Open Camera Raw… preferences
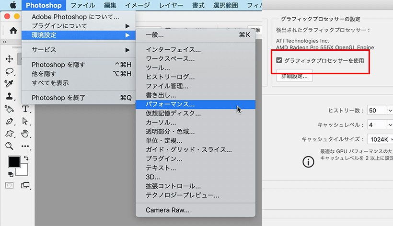Viewport: 393px width, 226px height. pos(196,210)
